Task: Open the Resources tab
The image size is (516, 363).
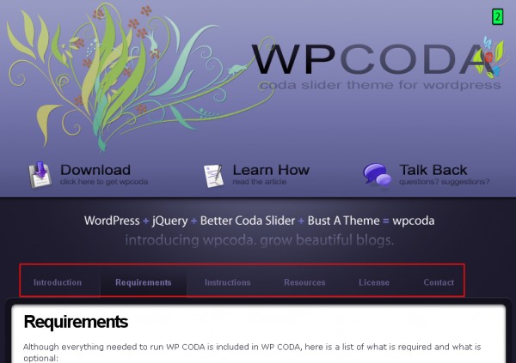Action: pos(304,282)
